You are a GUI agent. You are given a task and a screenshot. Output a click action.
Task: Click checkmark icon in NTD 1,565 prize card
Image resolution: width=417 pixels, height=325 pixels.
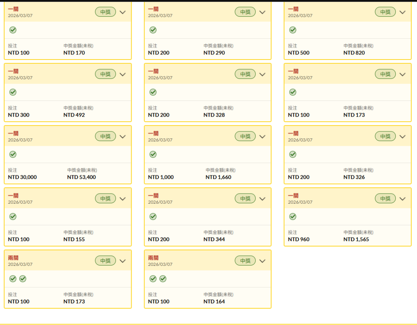tap(293, 216)
